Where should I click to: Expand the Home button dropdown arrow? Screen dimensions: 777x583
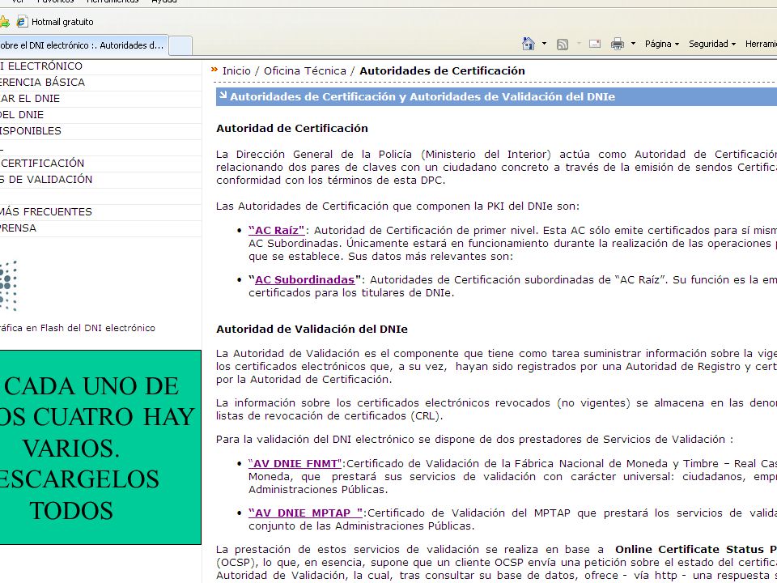coord(544,44)
